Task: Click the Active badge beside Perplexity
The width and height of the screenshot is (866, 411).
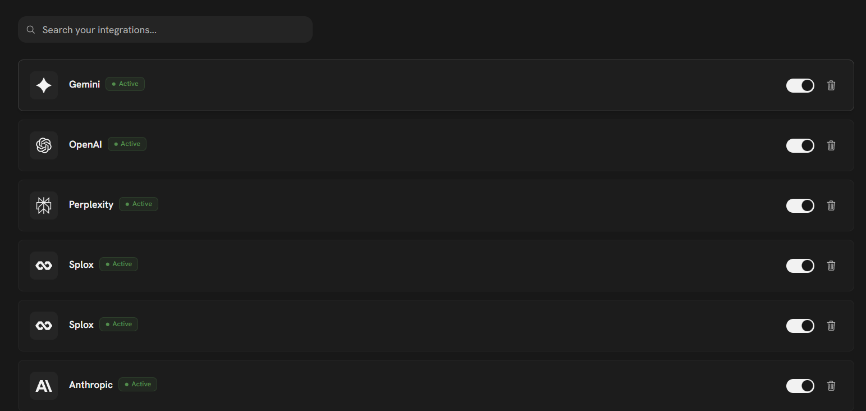Action: [x=139, y=204]
